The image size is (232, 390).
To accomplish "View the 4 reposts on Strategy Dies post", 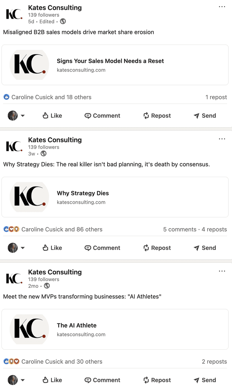I will pyautogui.click(x=214, y=229).
